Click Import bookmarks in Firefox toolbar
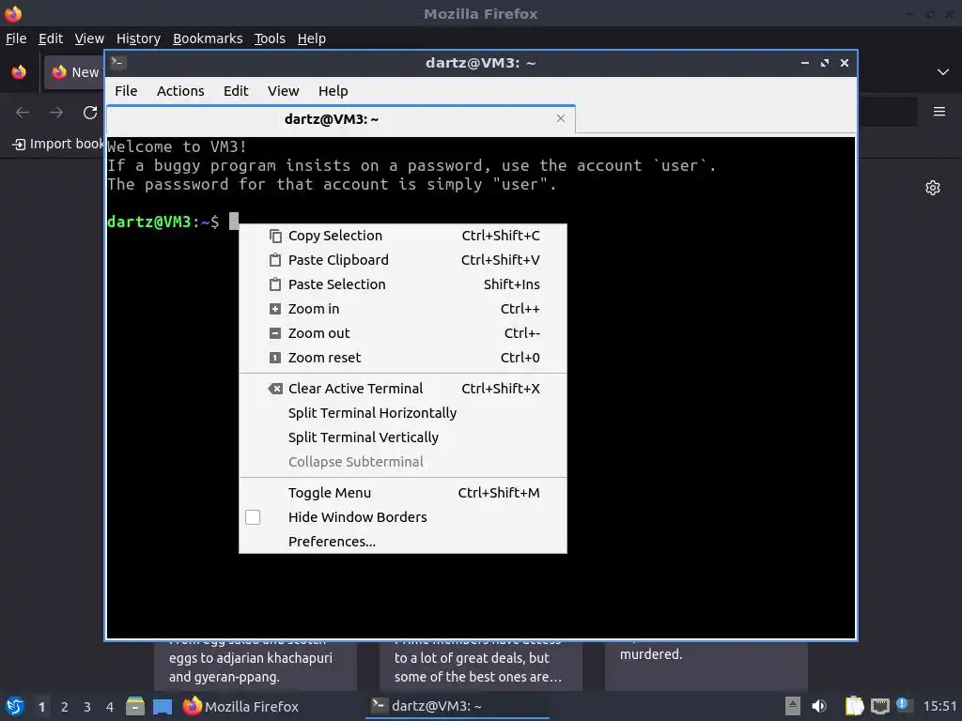 pos(58,144)
